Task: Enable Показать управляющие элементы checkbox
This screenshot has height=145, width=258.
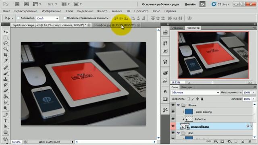Action: coord(65,18)
